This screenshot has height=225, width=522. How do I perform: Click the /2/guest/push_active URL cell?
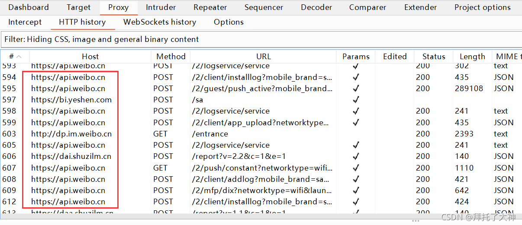click(x=263, y=89)
